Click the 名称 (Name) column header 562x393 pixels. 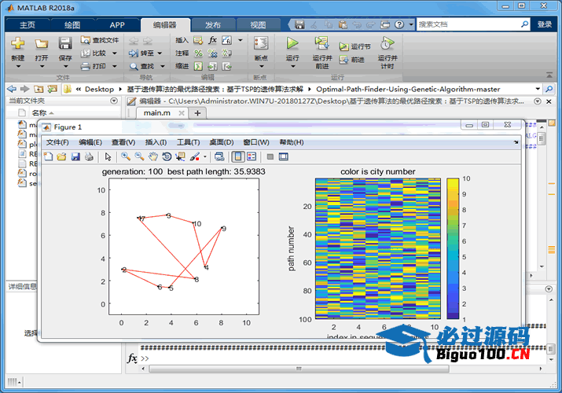[x=39, y=113]
